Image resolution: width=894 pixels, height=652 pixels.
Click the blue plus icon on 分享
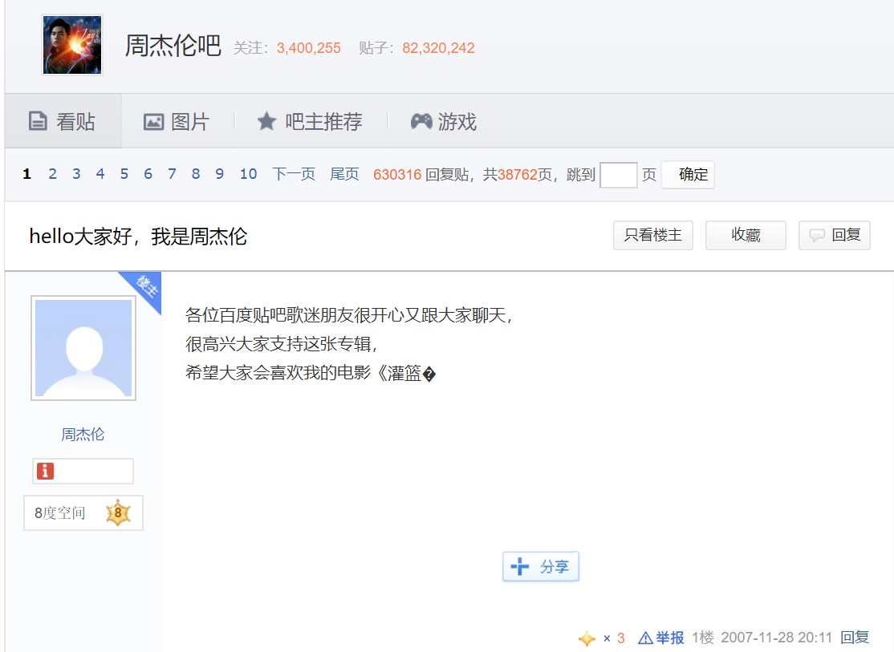(519, 566)
